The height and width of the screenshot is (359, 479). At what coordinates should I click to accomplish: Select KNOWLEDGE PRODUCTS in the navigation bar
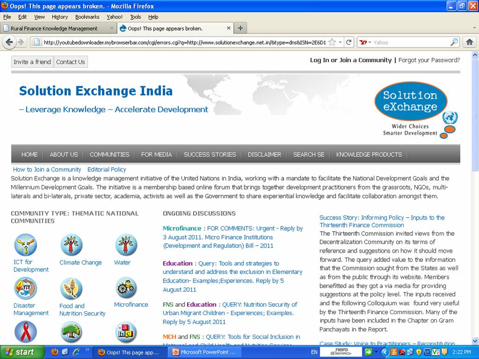(x=369, y=154)
